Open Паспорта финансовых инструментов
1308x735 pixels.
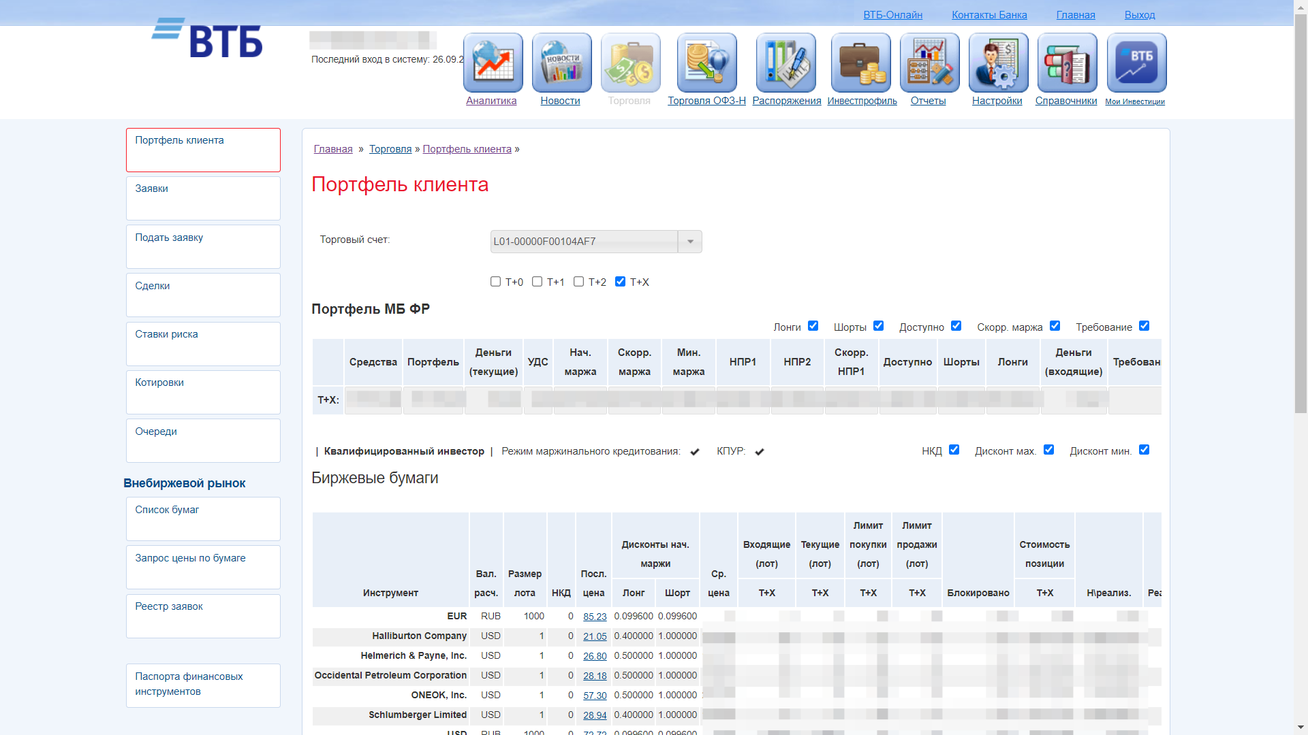(x=203, y=685)
